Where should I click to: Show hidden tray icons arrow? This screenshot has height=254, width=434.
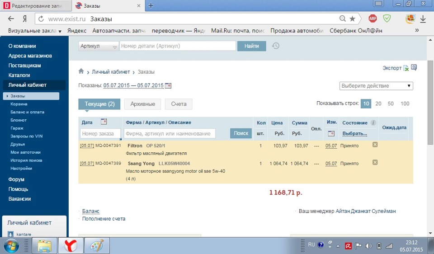coord(338,246)
